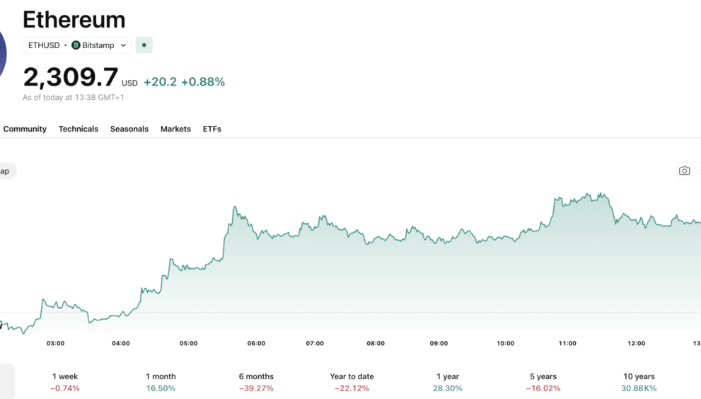Open the ETHUSD Bitstamp symbol dropdown
This screenshot has width=701, height=399.
click(x=76, y=45)
